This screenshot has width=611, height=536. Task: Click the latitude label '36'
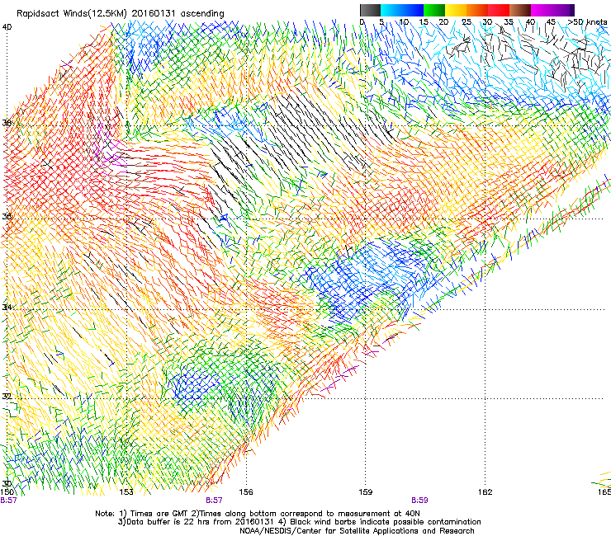(7, 216)
